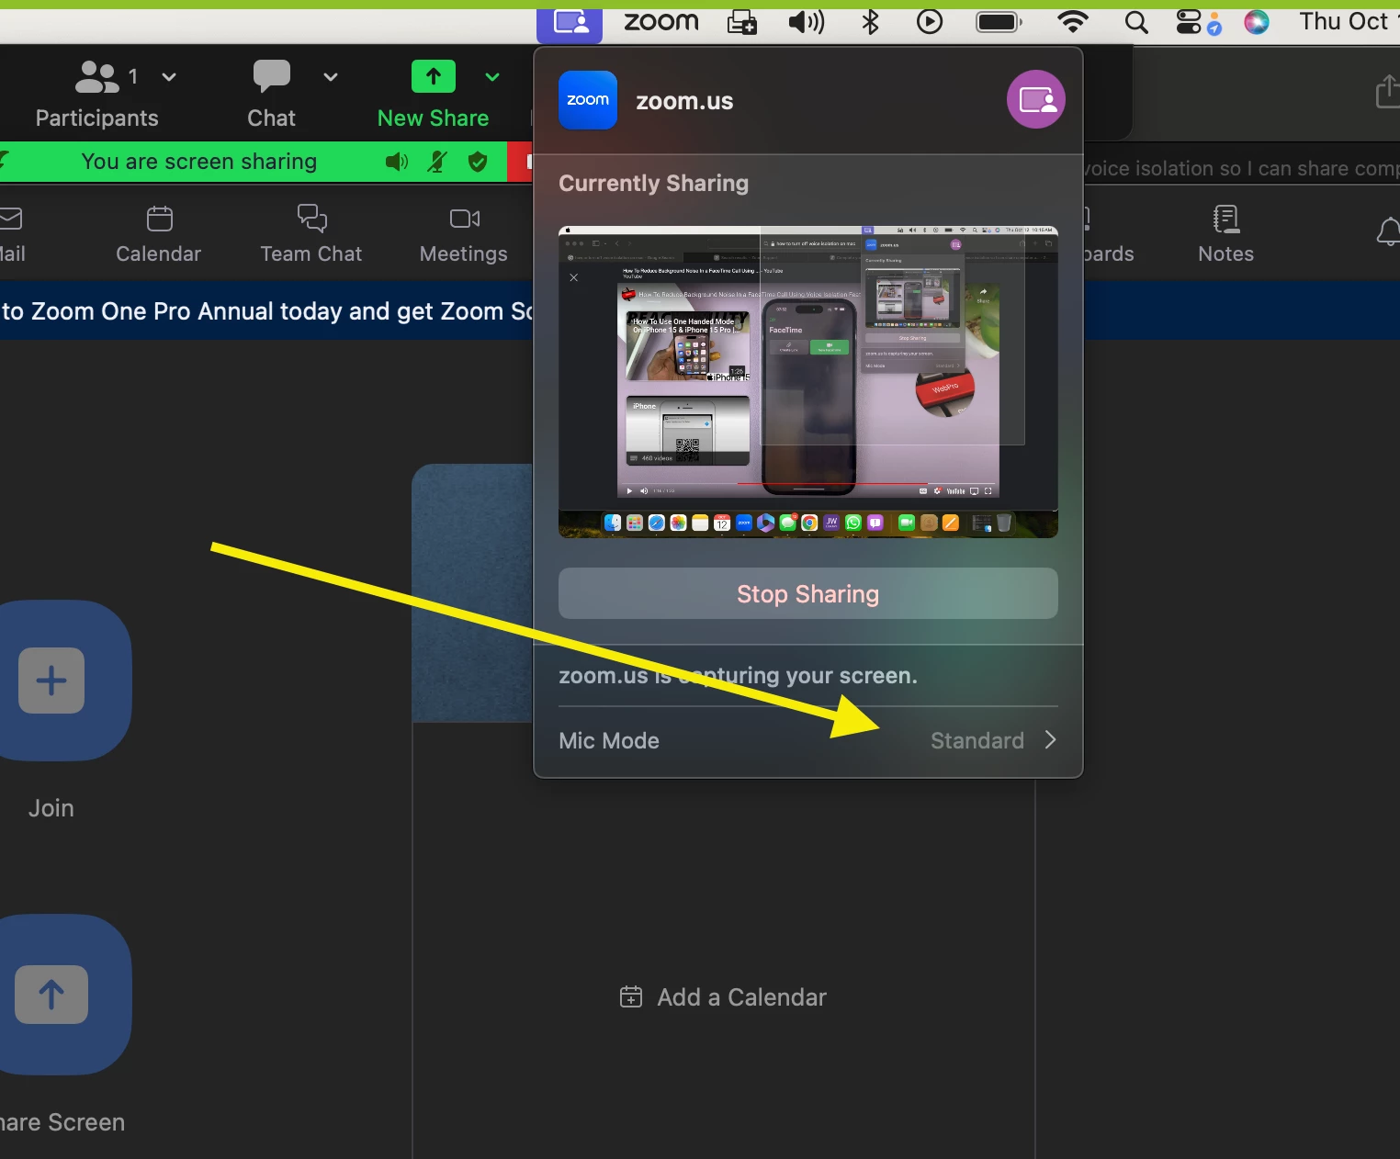Click the Add a Calendar link
1400x1159 pixels.
723,996
